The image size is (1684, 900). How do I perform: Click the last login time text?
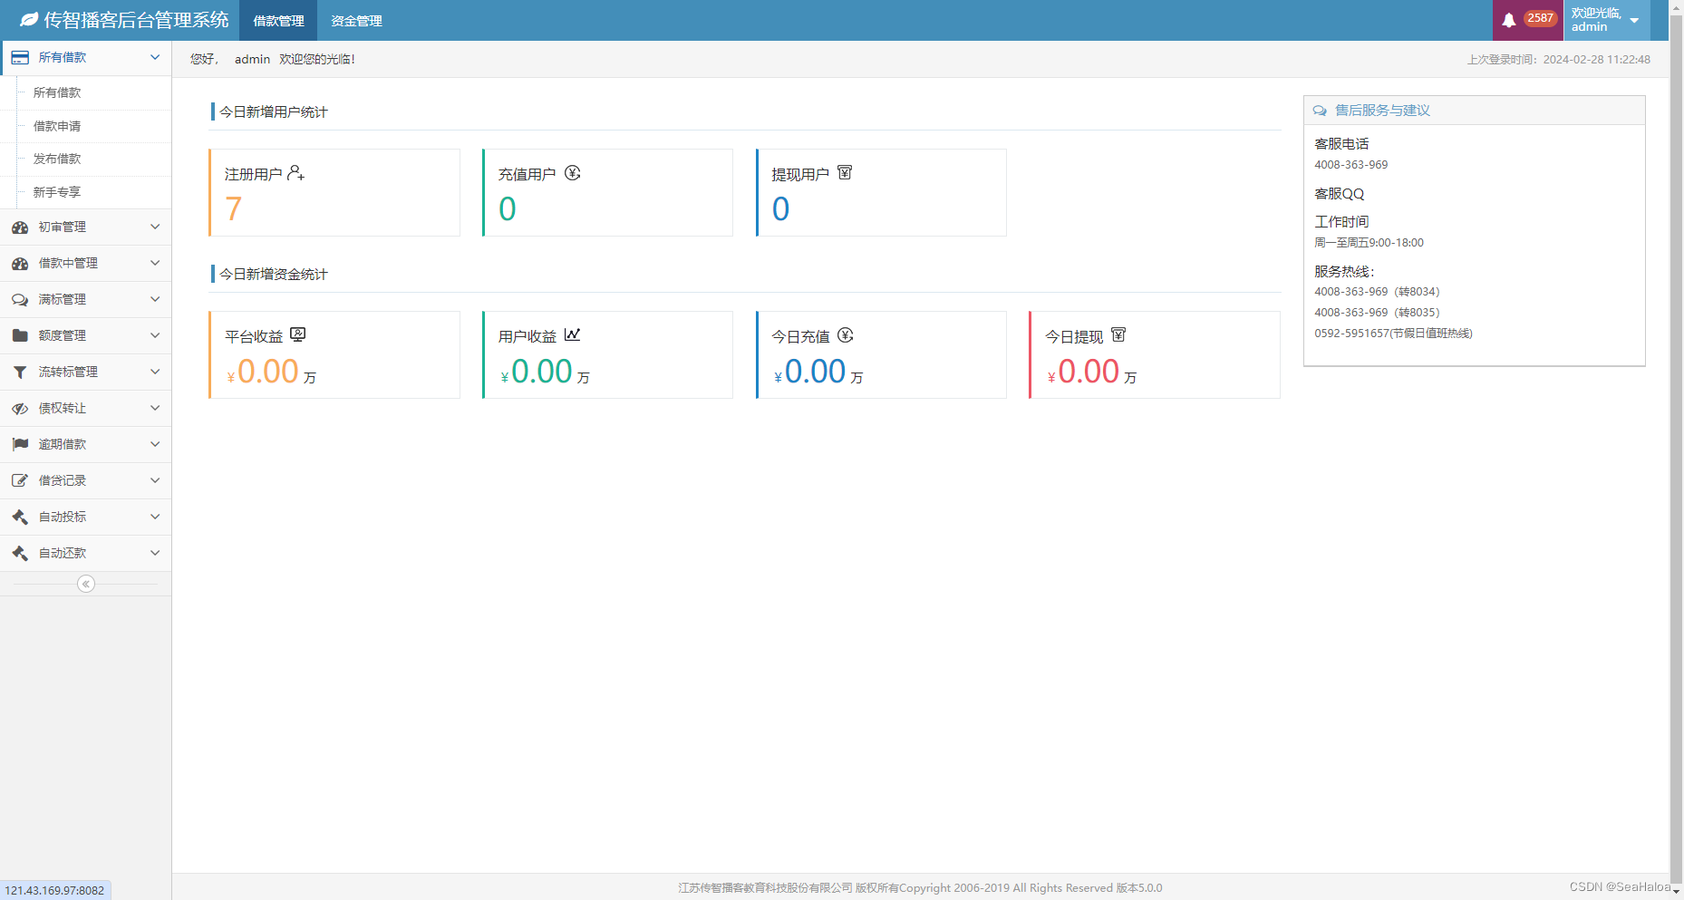click(1559, 60)
